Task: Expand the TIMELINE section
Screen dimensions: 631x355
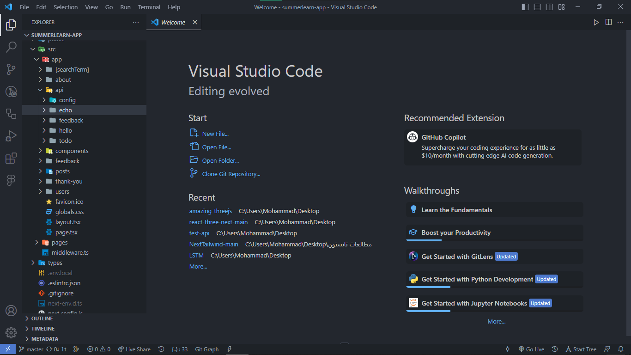Action: (85, 329)
